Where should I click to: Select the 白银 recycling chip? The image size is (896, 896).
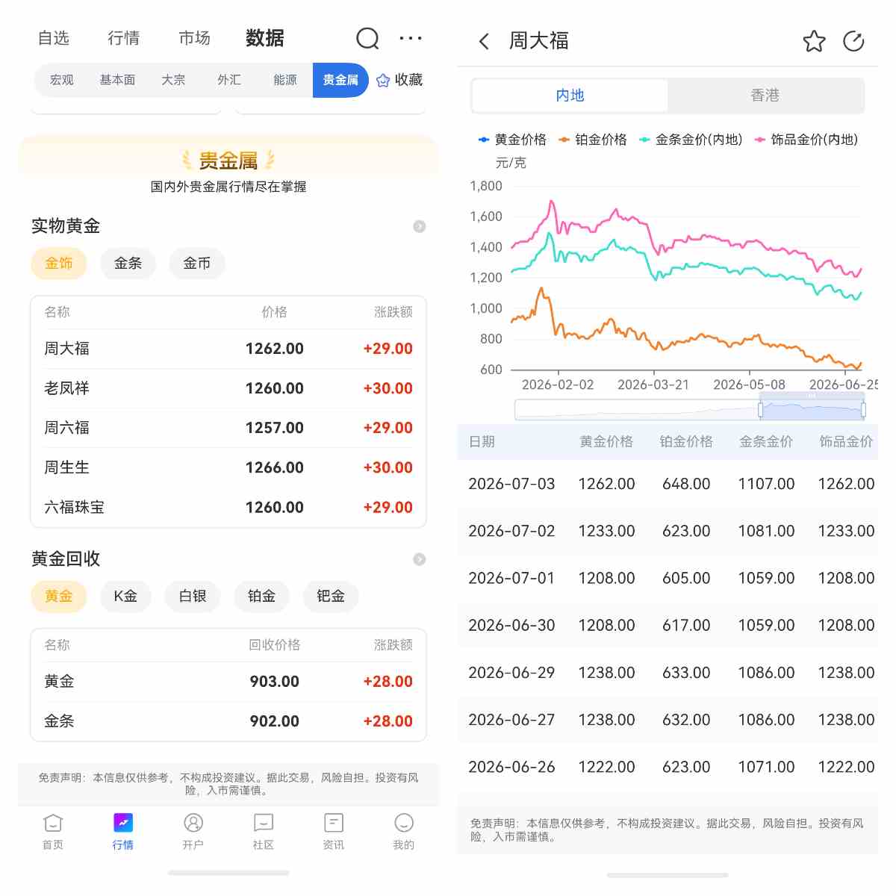point(193,597)
